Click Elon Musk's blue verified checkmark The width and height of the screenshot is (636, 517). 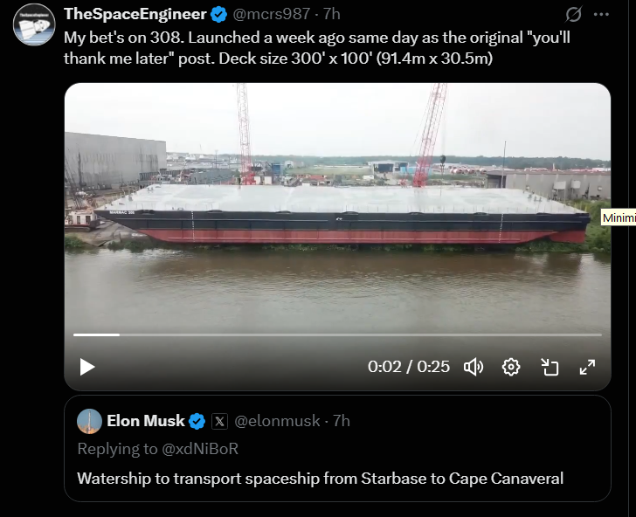tap(197, 421)
